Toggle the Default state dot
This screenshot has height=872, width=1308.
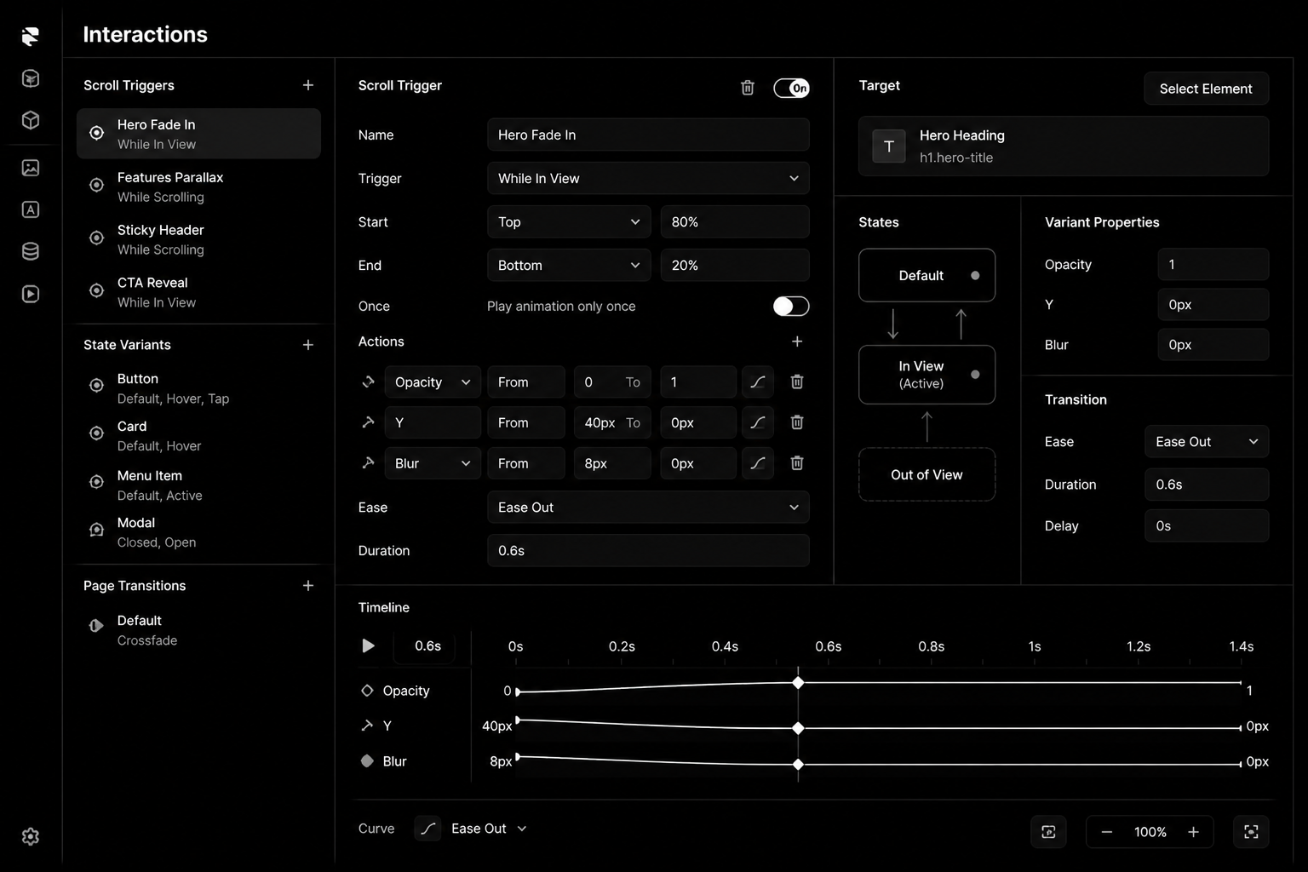(x=975, y=275)
